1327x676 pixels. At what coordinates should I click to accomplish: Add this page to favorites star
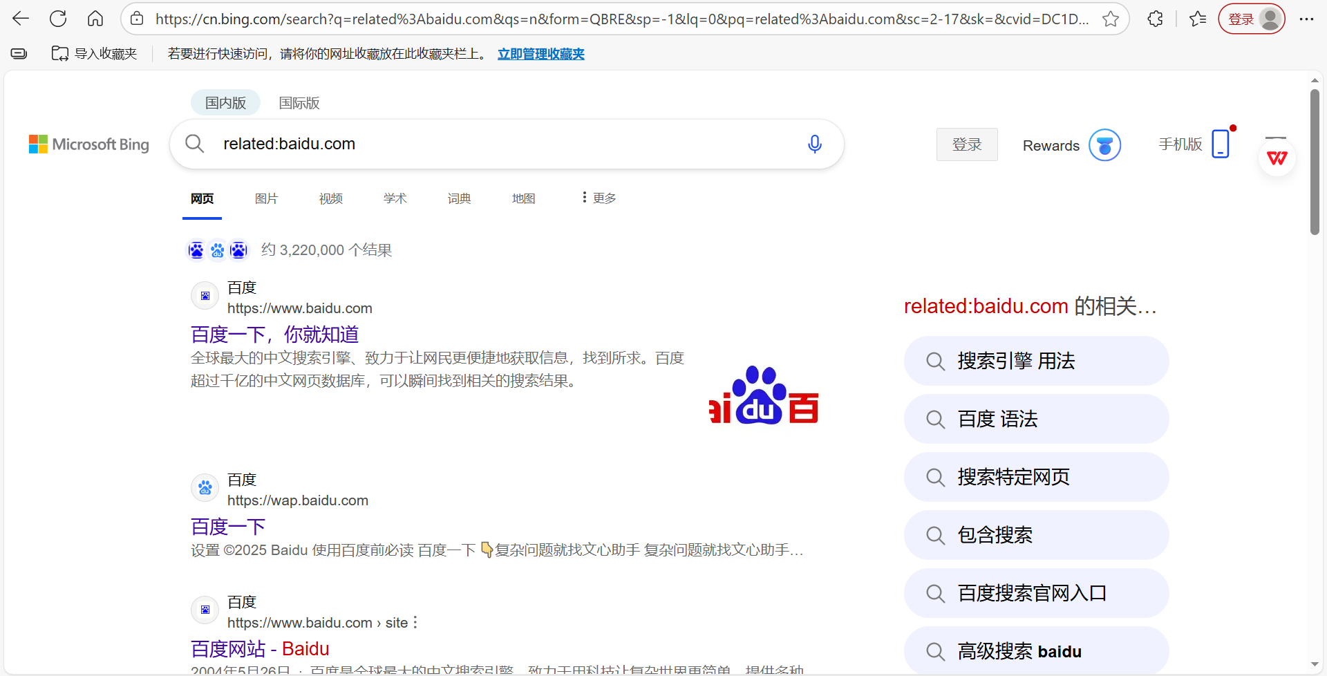pyautogui.click(x=1111, y=19)
